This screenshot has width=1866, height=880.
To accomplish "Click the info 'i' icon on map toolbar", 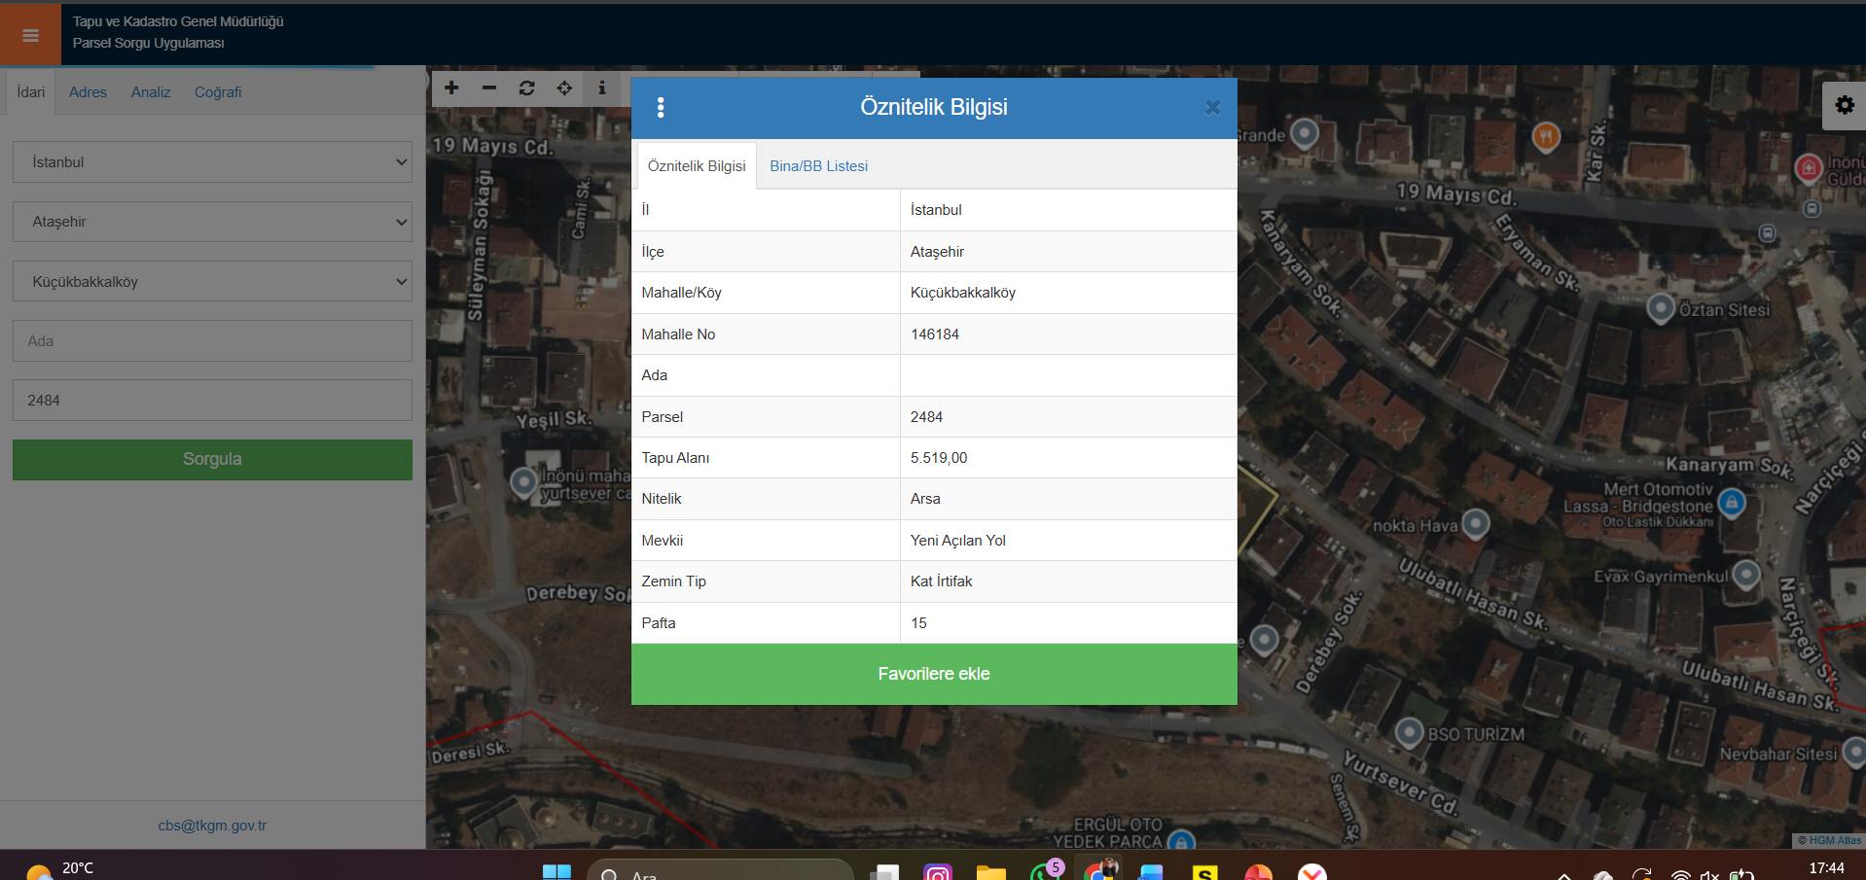I will (x=602, y=88).
